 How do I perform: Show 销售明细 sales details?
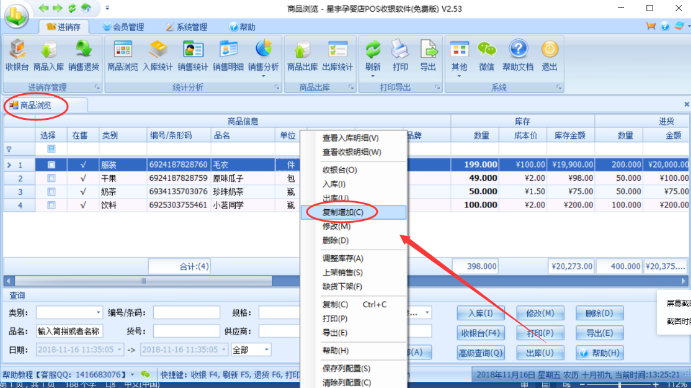pos(228,55)
